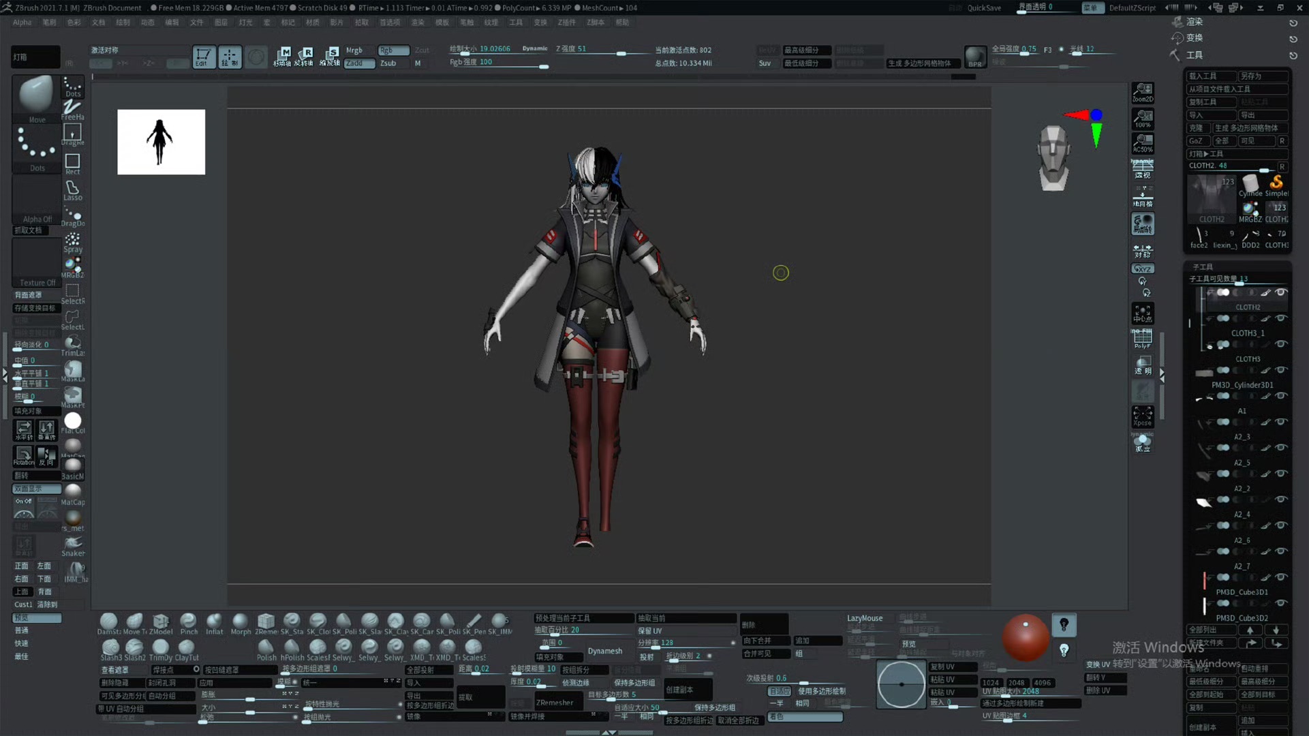The height and width of the screenshot is (736, 1309).
Task: Toggle the Rgb paint mode
Action: (x=393, y=50)
